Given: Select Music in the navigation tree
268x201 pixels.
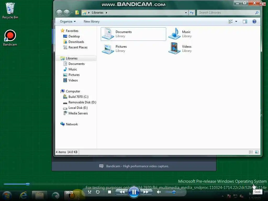Looking at the screenshot, I should [70, 69].
